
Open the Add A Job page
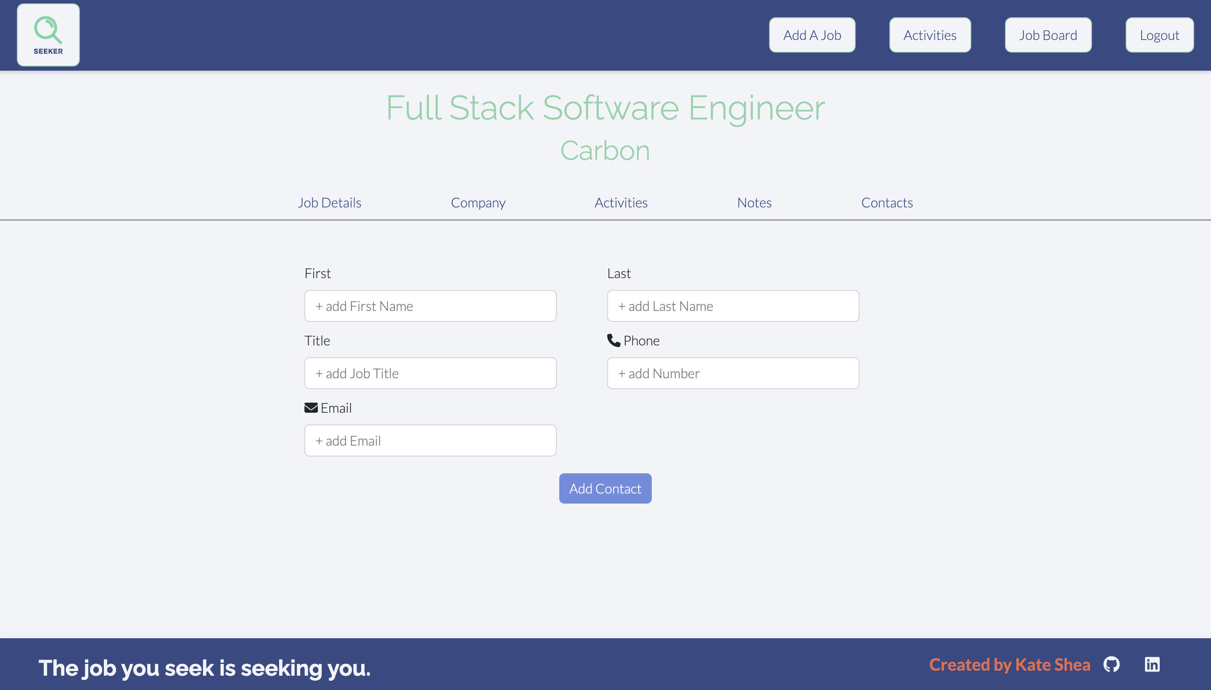pos(812,34)
